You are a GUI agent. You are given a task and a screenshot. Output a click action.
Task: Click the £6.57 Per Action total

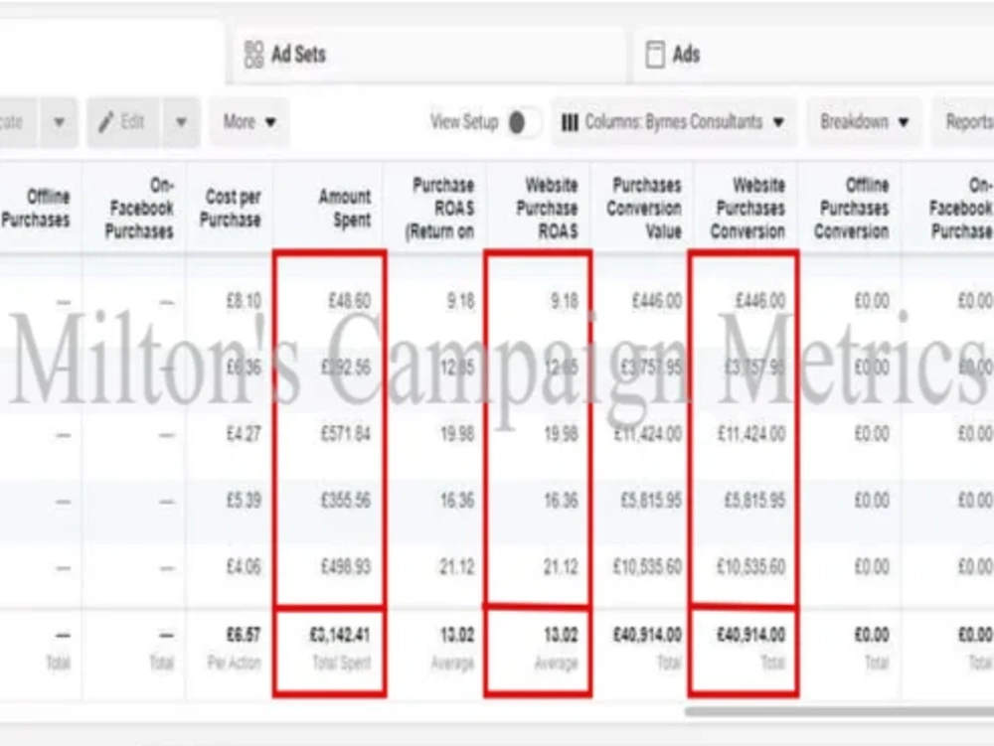pyautogui.click(x=244, y=635)
